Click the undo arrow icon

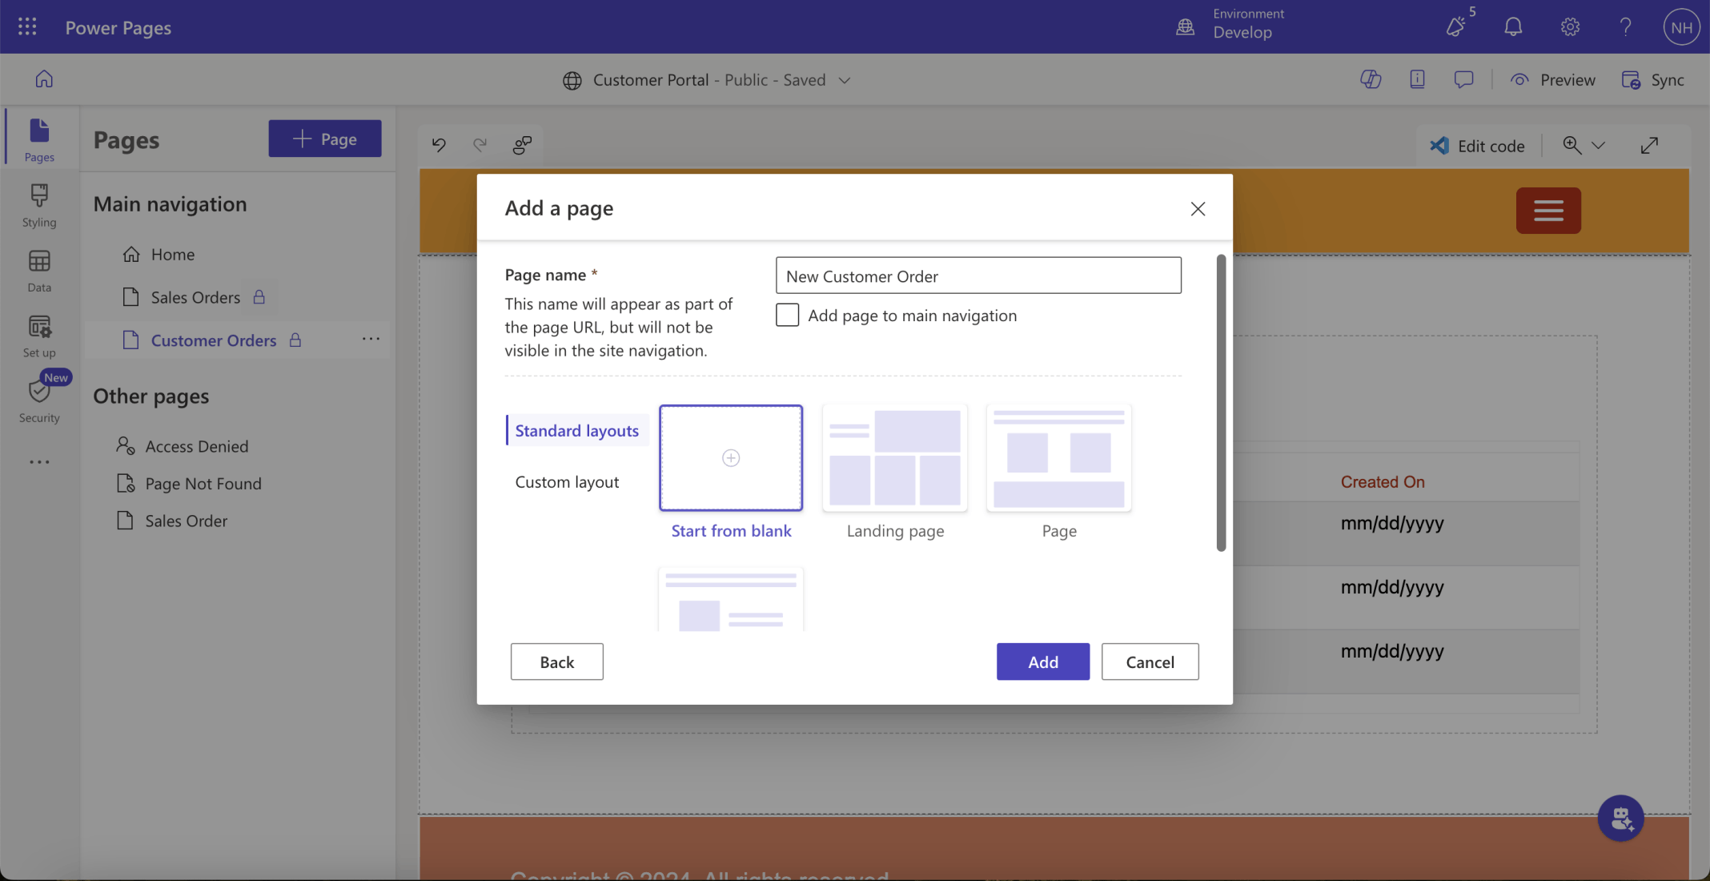tap(439, 145)
